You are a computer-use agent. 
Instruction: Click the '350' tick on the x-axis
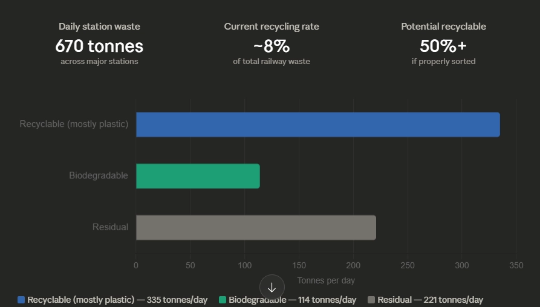(x=516, y=265)
